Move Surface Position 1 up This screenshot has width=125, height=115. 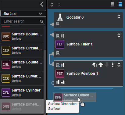pos(101,65)
